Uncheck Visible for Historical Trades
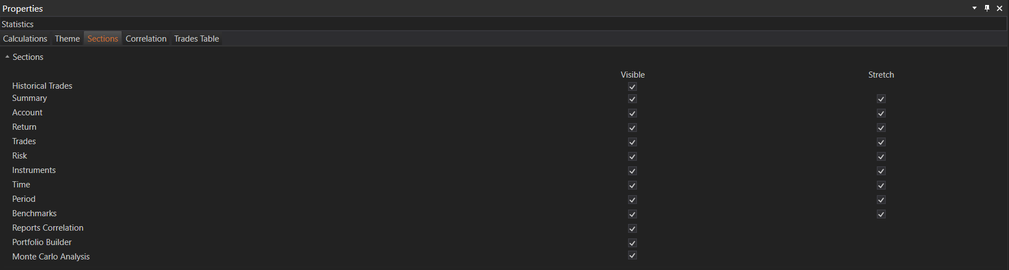 (x=632, y=86)
